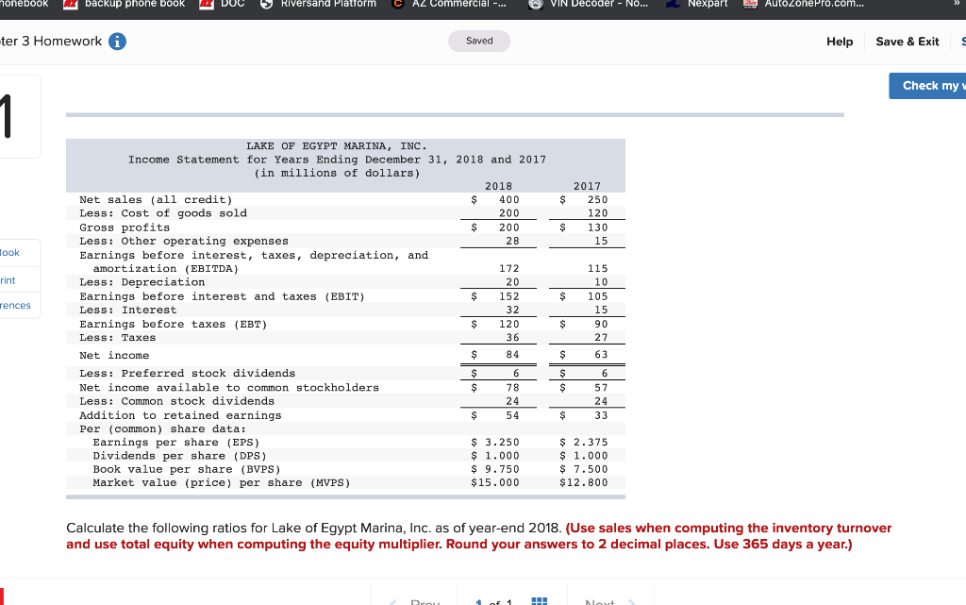Click the blue progress bar above the statement

453,114
